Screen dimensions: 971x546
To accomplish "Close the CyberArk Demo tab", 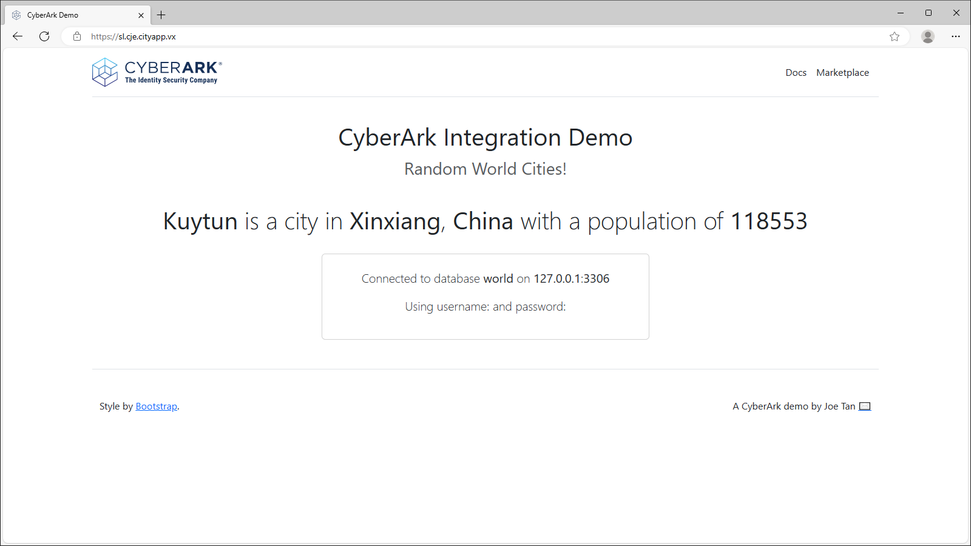I will pos(141,15).
